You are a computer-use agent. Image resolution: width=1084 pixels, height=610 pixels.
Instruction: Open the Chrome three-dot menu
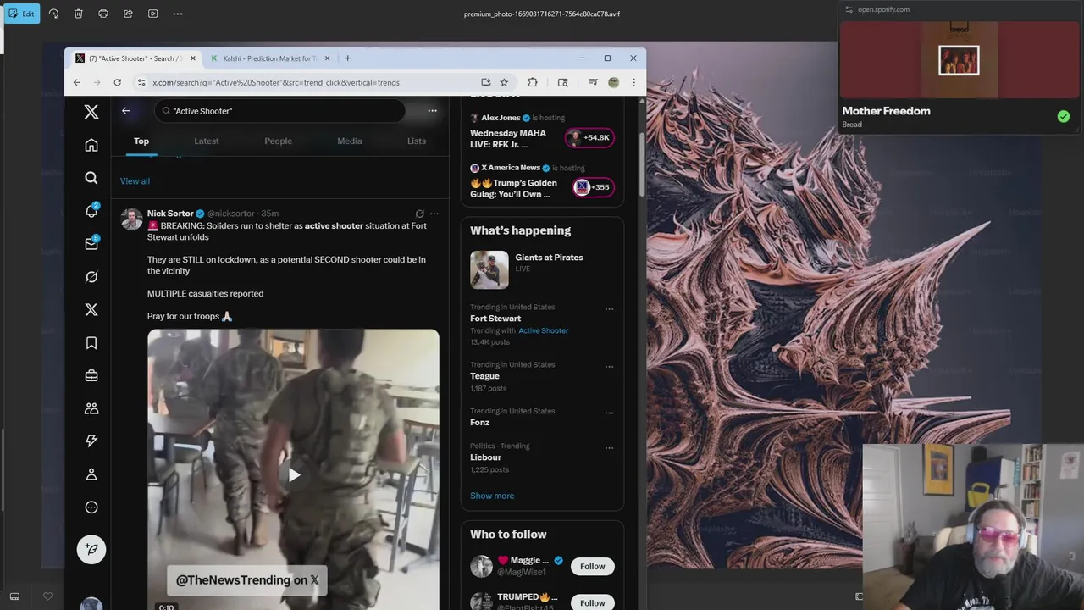633,82
